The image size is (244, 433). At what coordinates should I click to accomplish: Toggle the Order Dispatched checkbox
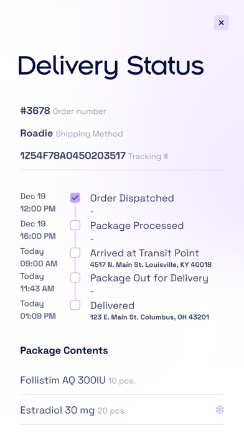(75, 198)
